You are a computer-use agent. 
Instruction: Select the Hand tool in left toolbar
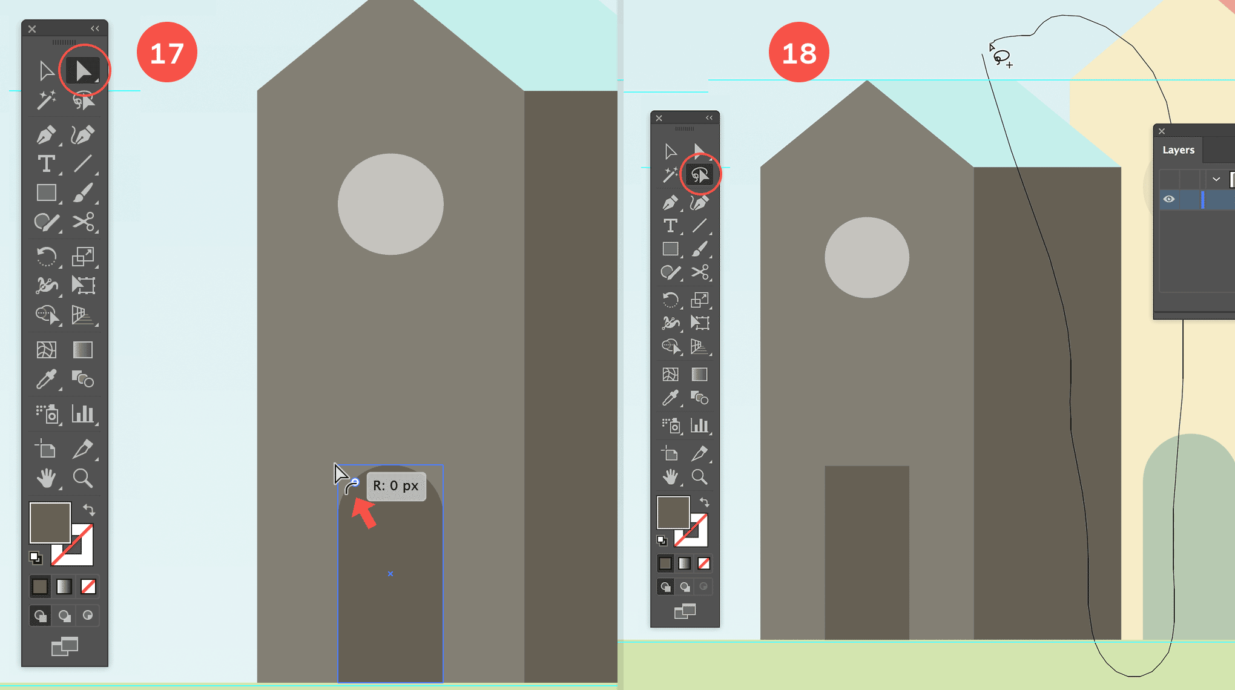[46, 478]
